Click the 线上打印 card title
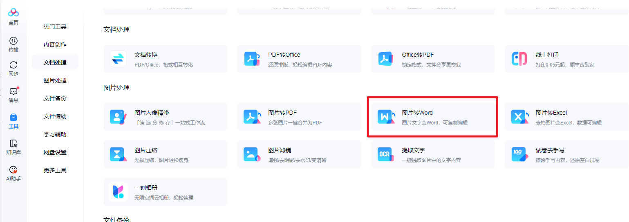The image size is (629, 222). [x=547, y=55]
